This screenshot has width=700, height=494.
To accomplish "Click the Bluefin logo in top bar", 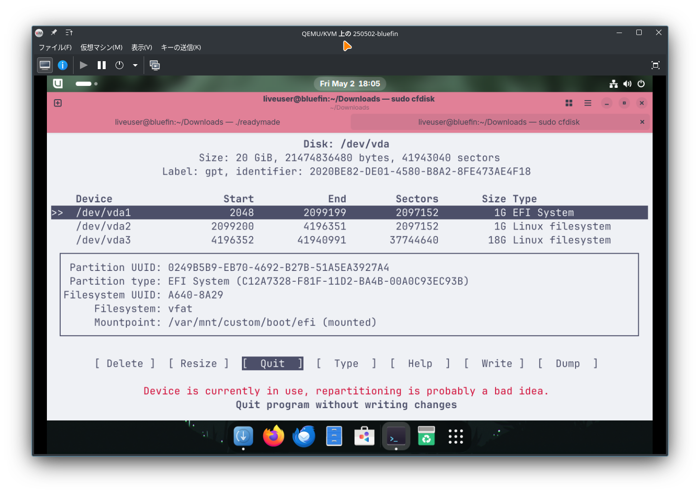I will coord(58,83).
